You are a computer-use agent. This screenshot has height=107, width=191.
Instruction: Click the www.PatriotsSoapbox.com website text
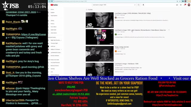(x=167, y=105)
